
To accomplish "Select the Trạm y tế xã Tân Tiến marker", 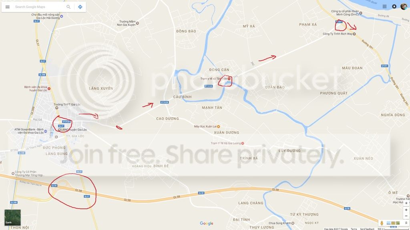I will (229, 78).
